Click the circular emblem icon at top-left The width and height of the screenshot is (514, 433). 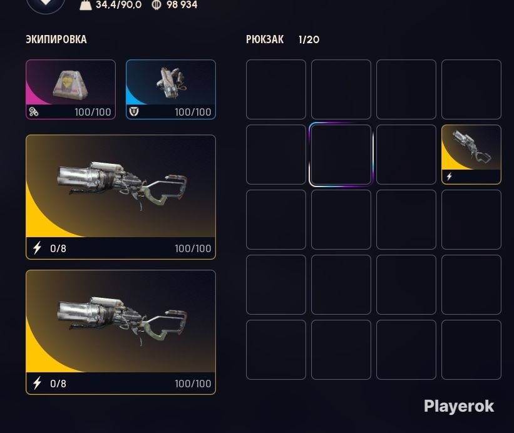click(x=46, y=3)
